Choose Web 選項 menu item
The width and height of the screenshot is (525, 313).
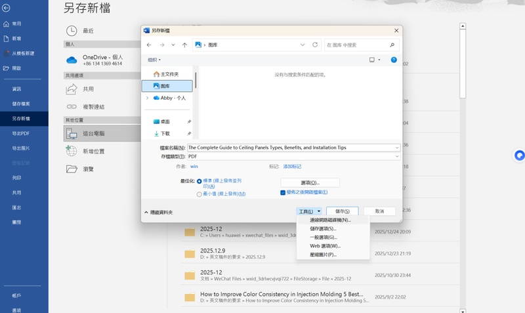click(333, 246)
